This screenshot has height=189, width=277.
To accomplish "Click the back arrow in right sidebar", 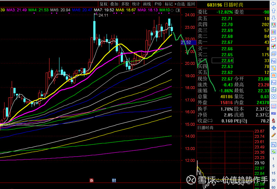I will click(274, 3).
